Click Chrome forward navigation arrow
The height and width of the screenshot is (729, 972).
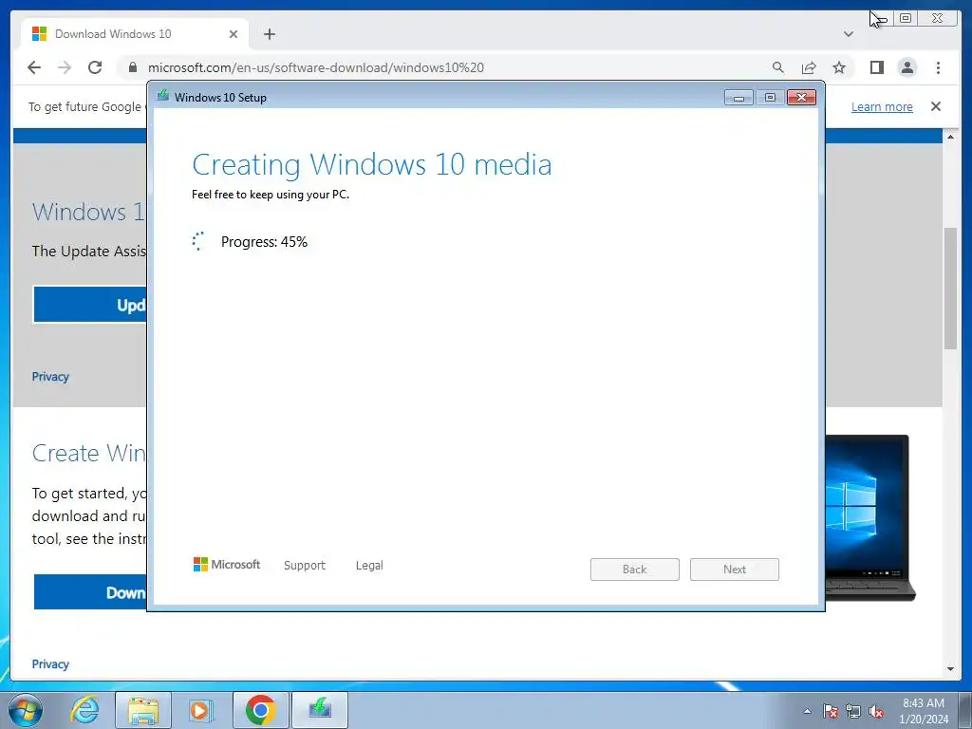click(x=65, y=67)
